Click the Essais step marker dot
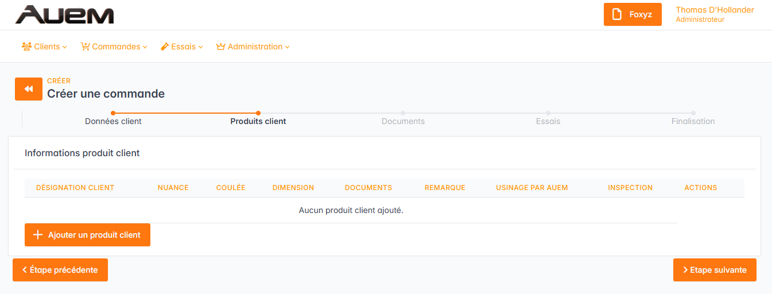The image size is (772, 294). click(548, 113)
